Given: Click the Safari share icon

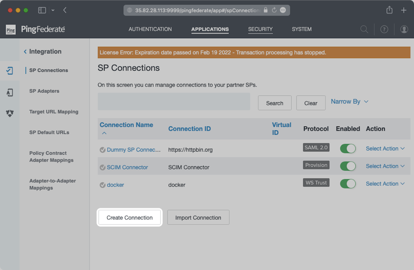Looking at the screenshot, I should [389, 10].
